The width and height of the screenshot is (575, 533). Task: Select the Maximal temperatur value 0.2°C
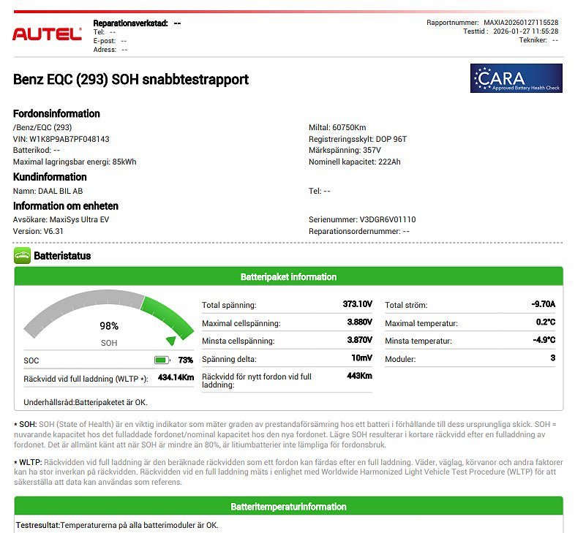[545, 322]
